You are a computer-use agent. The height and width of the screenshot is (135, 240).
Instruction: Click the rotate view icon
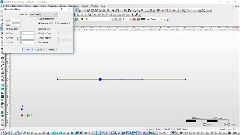[151, 10]
